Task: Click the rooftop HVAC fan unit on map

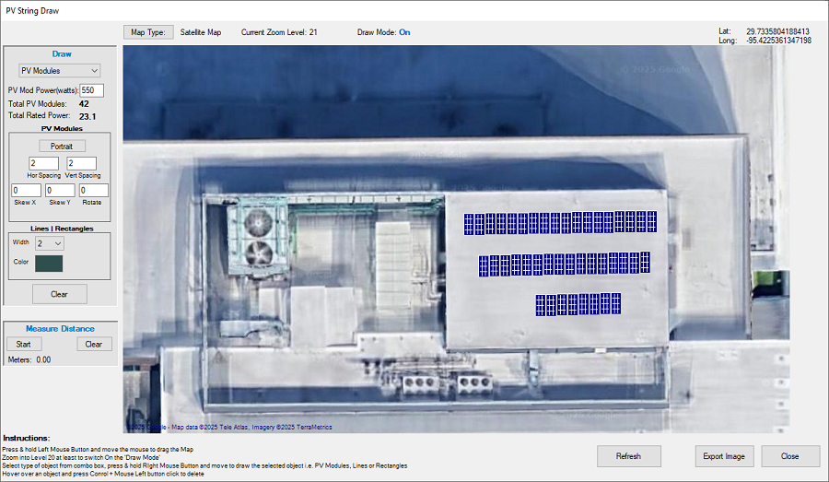Action: (258, 237)
